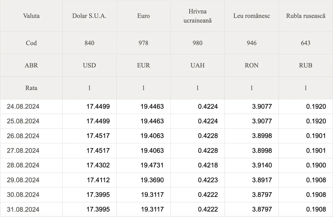The height and width of the screenshot is (217, 333).
Task: Click the Dolar S.U.A. column header
Action: (89, 16)
